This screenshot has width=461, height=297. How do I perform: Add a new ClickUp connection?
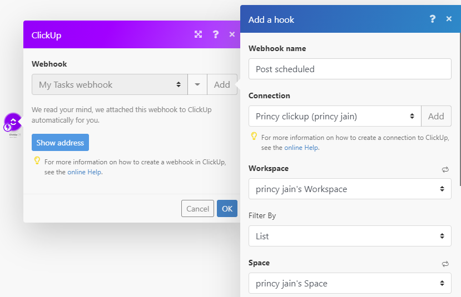tap(436, 116)
